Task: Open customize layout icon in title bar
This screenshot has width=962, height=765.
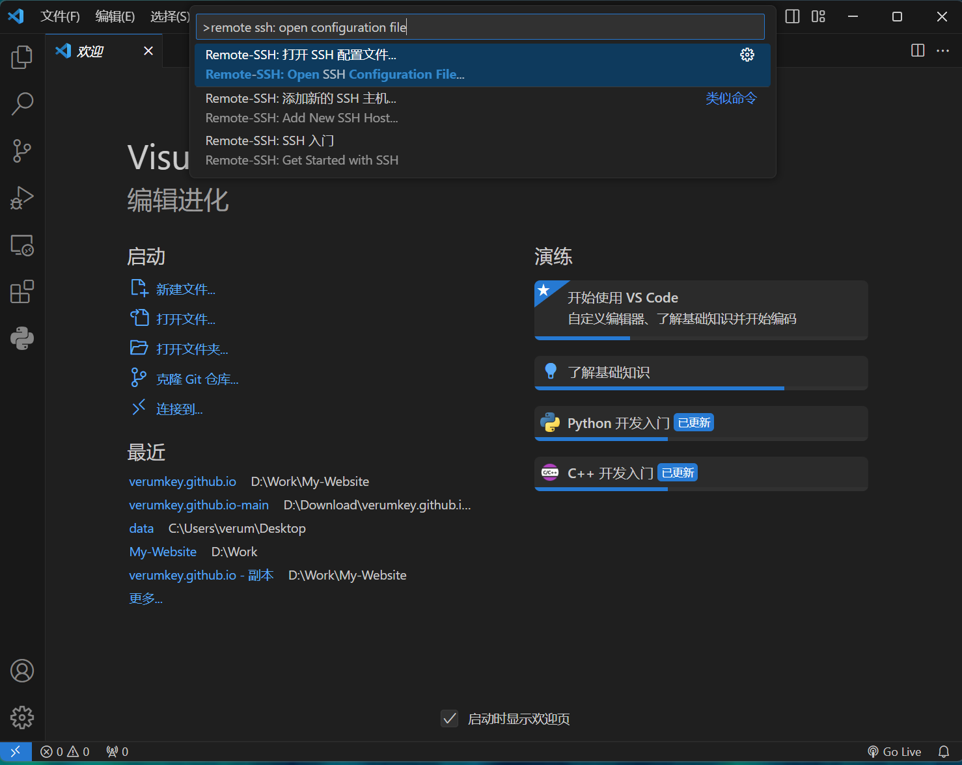Action: point(819,16)
